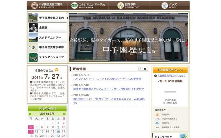
Task: Click highlighted calendar date 11
Action: tap(31, 131)
